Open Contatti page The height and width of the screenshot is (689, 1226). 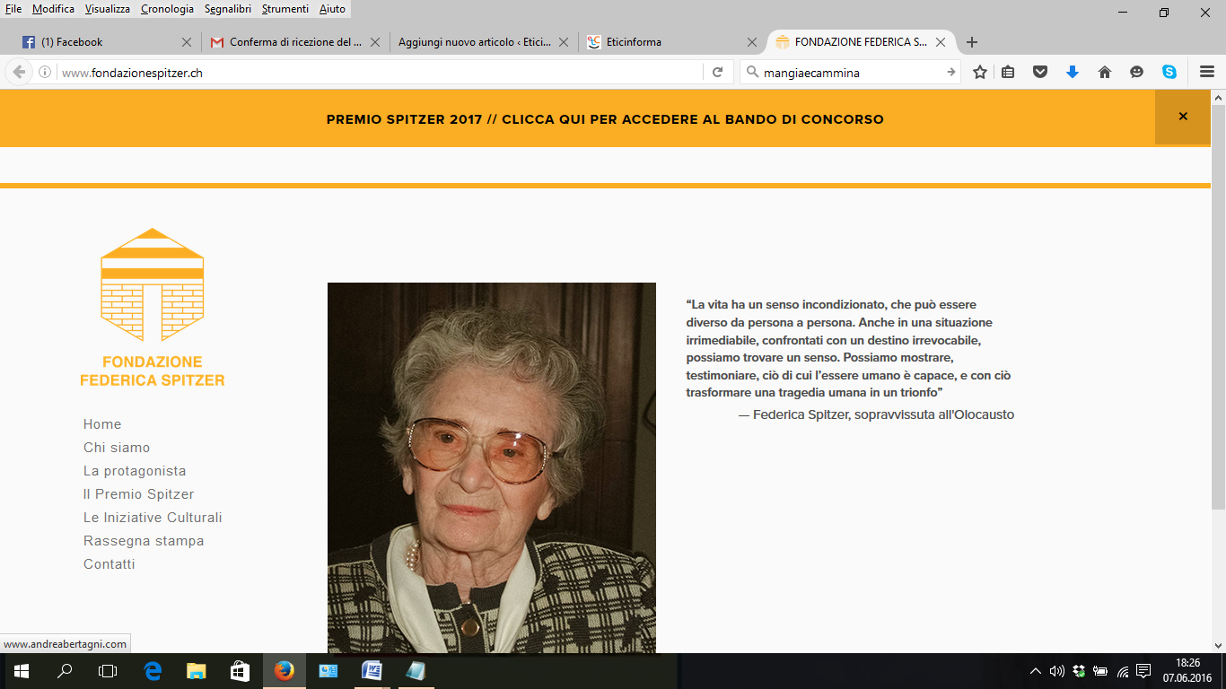point(109,564)
